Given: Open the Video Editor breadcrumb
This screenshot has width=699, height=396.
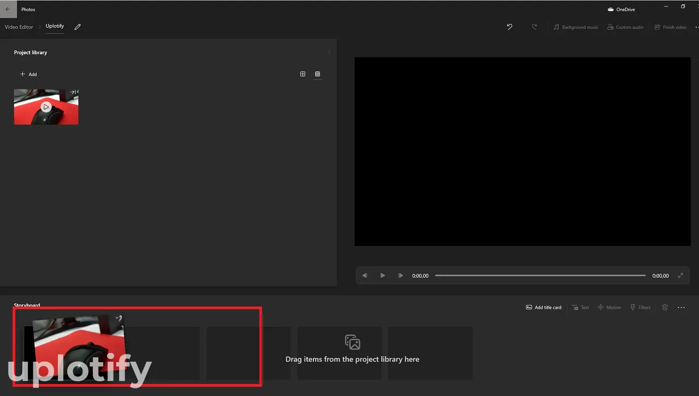Looking at the screenshot, I should [x=19, y=27].
